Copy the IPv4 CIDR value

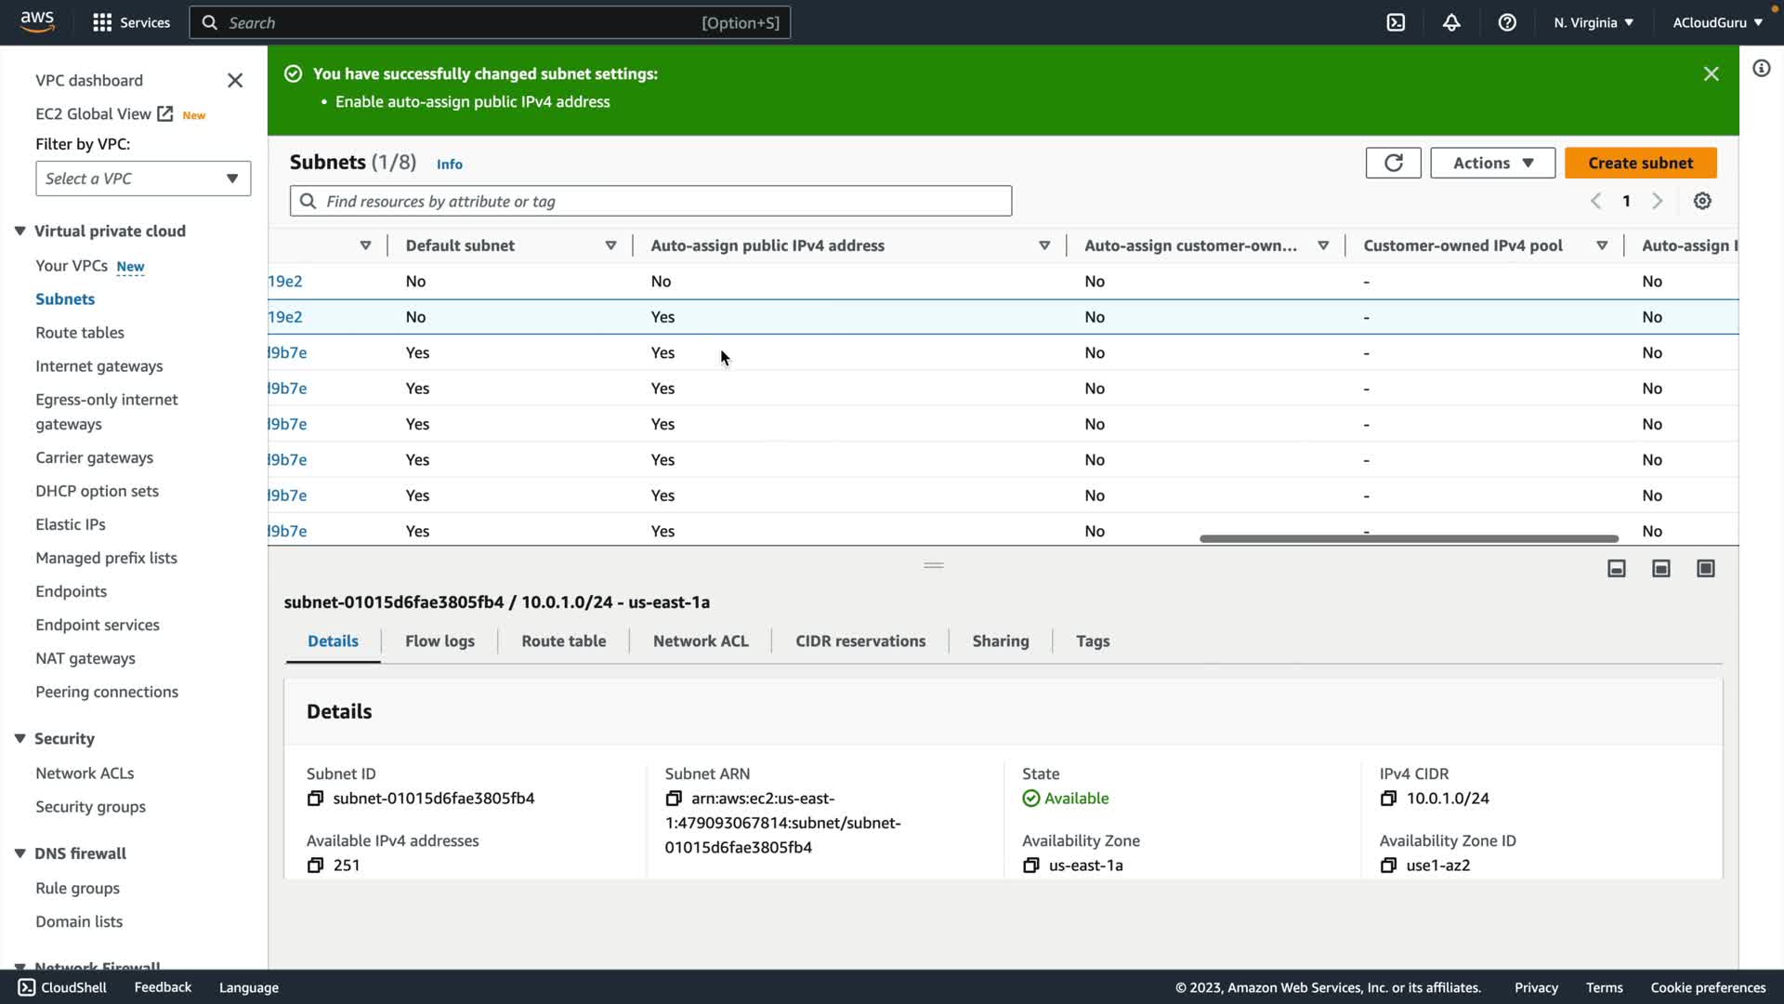coord(1388,799)
